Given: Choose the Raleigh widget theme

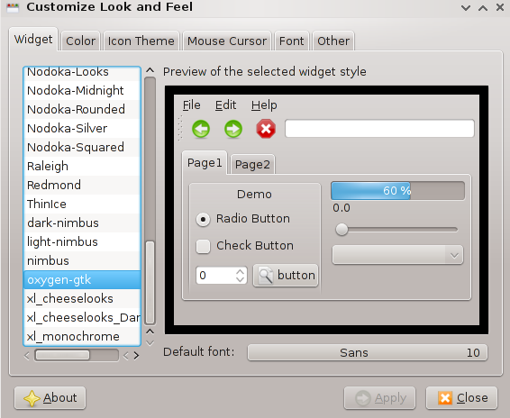Looking at the screenshot, I should click(82, 167).
